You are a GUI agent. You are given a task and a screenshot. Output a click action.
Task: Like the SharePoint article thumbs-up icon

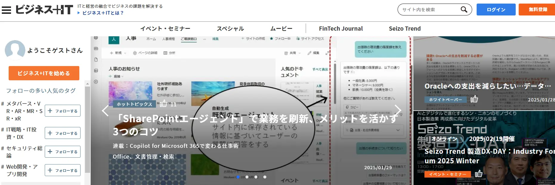click(x=163, y=104)
